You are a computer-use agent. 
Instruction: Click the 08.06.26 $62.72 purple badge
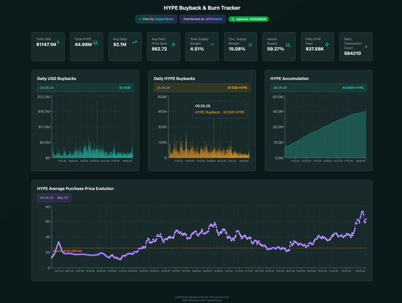point(54,197)
